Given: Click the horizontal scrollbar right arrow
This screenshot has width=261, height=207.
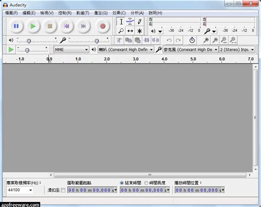Looking at the screenshot, I should (249, 175).
